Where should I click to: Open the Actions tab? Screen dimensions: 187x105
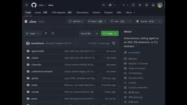96,12
